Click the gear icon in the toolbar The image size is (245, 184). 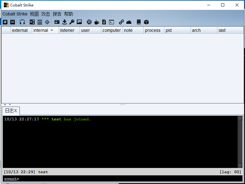(x=89, y=22)
